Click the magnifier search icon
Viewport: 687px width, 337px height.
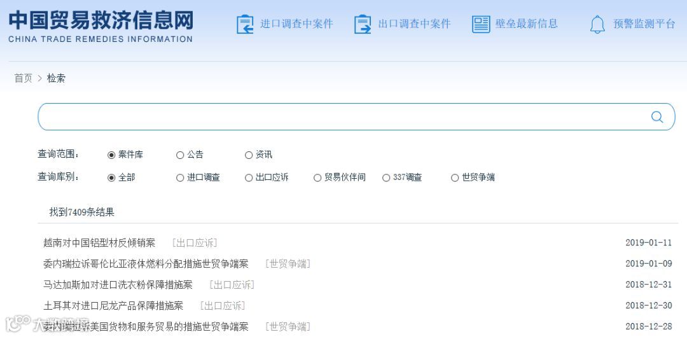(x=656, y=116)
